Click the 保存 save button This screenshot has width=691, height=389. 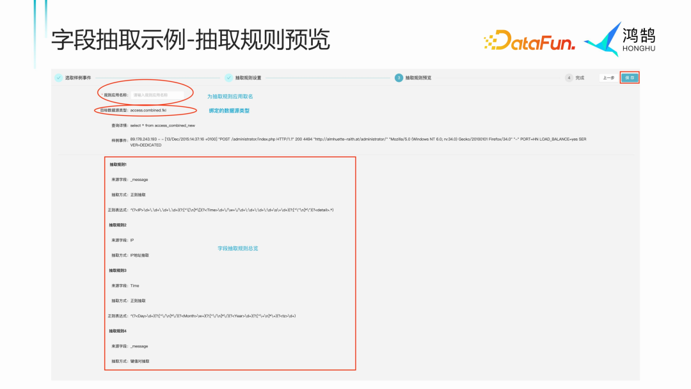[630, 76]
